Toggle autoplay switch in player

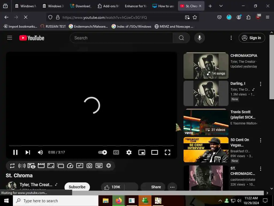coord(102,152)
